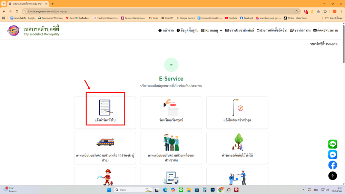The image size is (345, 194).
Task: Open the ข่าวประชาสัมพันธ์ news link
Action: (239, 30)
